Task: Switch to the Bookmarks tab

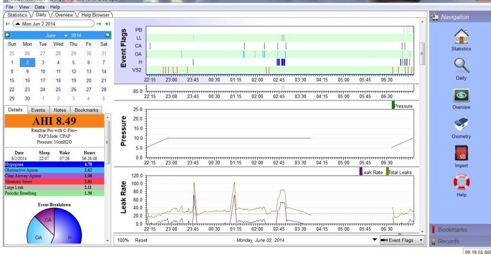Action: 86,110
